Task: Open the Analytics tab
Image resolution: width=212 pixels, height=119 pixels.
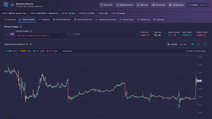Action: [x=44, y=20]
